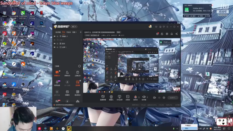
Task: Lock the 摄像头 1 source
Action: 57,36
